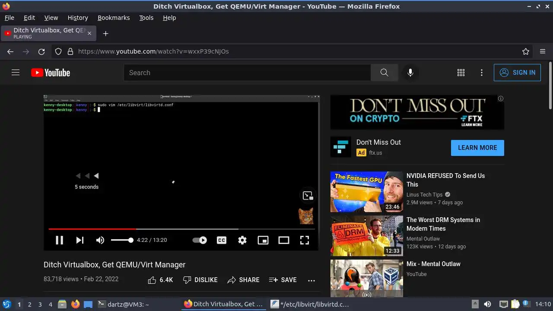Toggle closed captions with the CC button
The image size is (553, 311).
[x=222, y=240]
